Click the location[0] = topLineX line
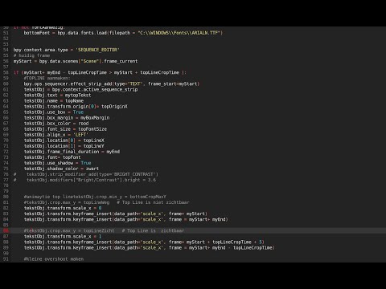This screenshot has height=289, width=386. (x=64, y=140)
